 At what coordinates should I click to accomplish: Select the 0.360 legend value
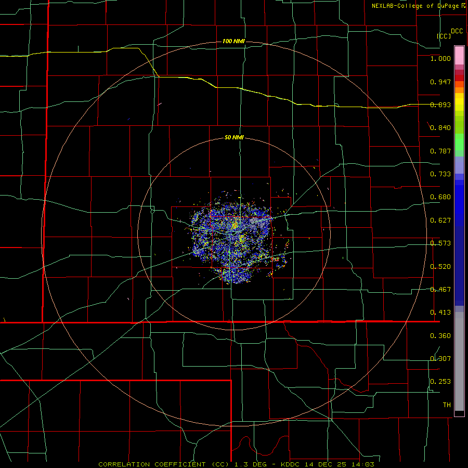440,336
